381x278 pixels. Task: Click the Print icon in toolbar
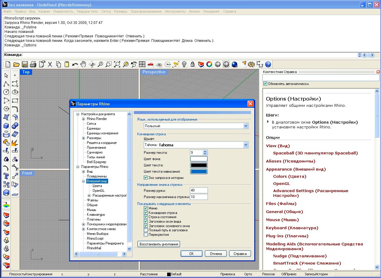[33, 64]
